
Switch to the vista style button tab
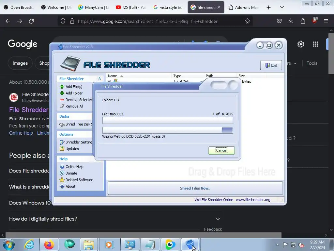[x=168, y=7]
